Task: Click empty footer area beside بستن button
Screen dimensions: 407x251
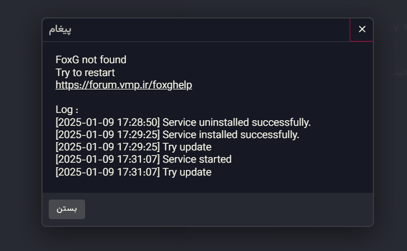Action: click(x=228, y=210)
